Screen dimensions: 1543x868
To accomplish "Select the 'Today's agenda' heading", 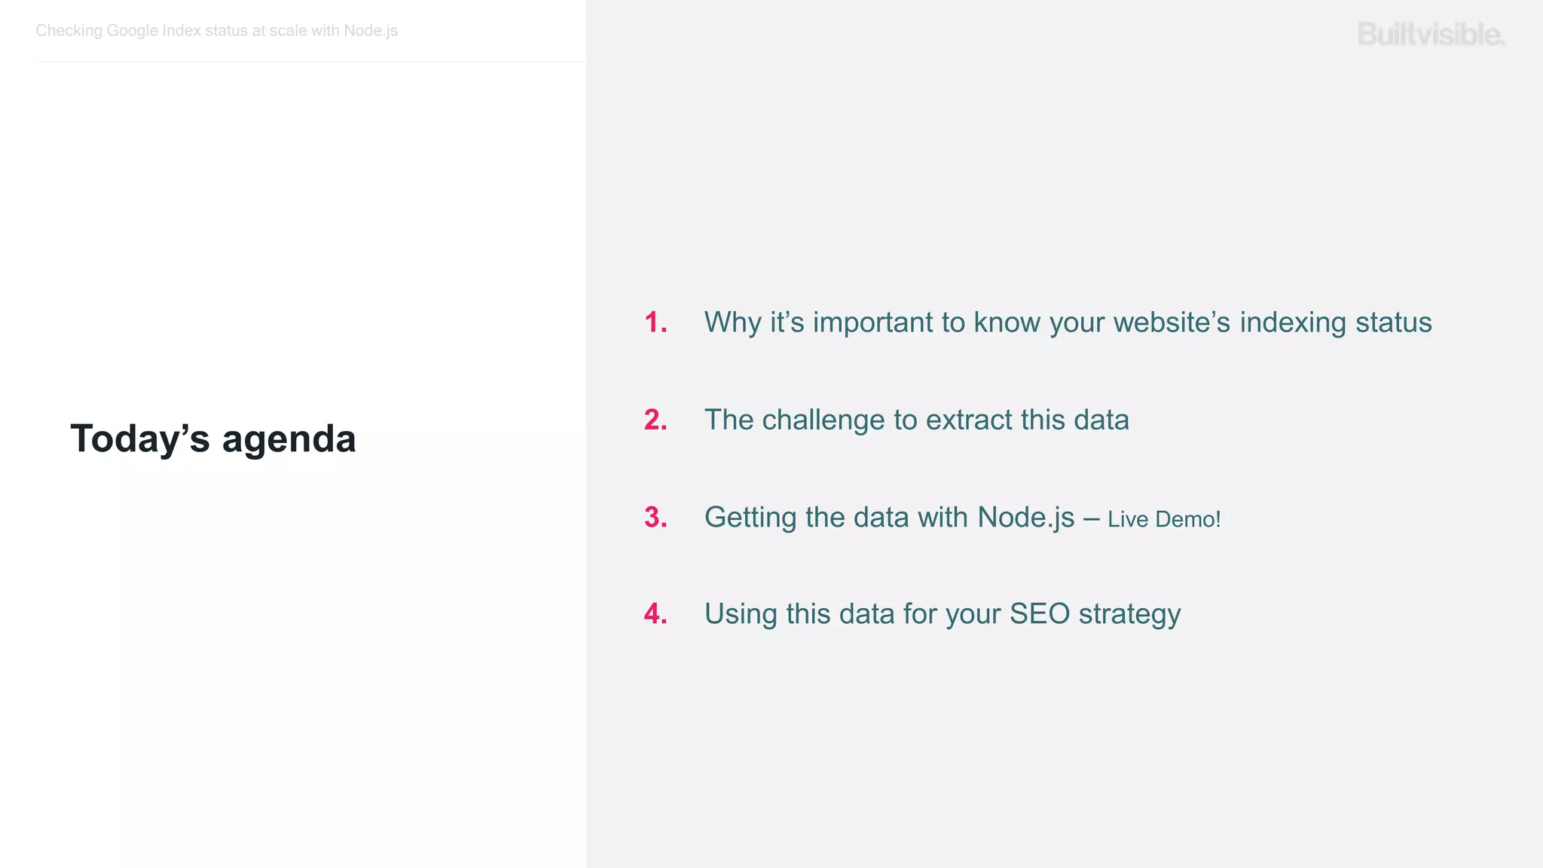I will [x=213, y=439].
